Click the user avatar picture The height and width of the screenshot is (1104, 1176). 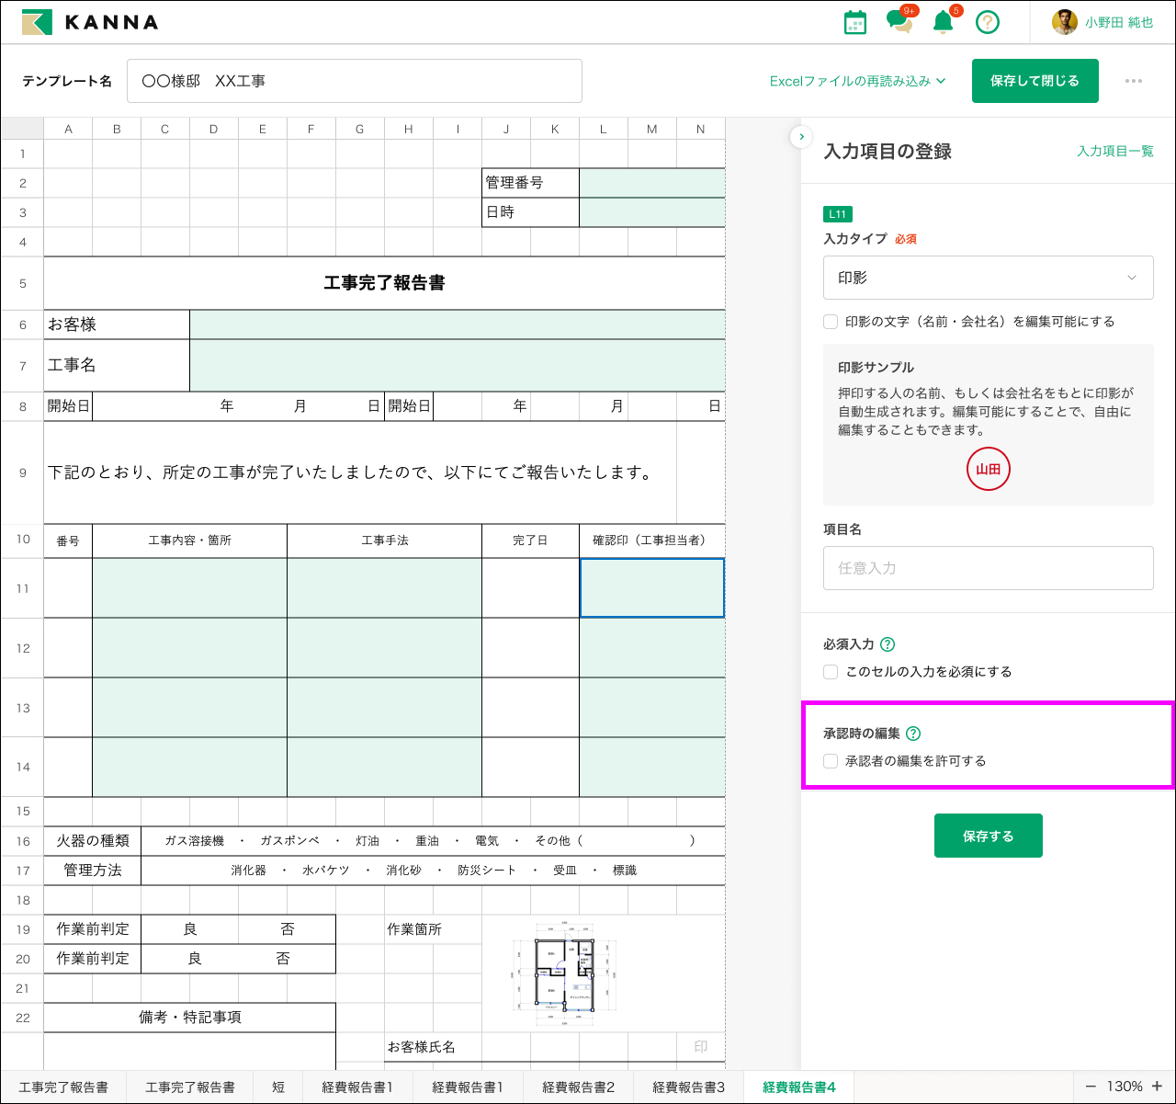click(1064, 22)
